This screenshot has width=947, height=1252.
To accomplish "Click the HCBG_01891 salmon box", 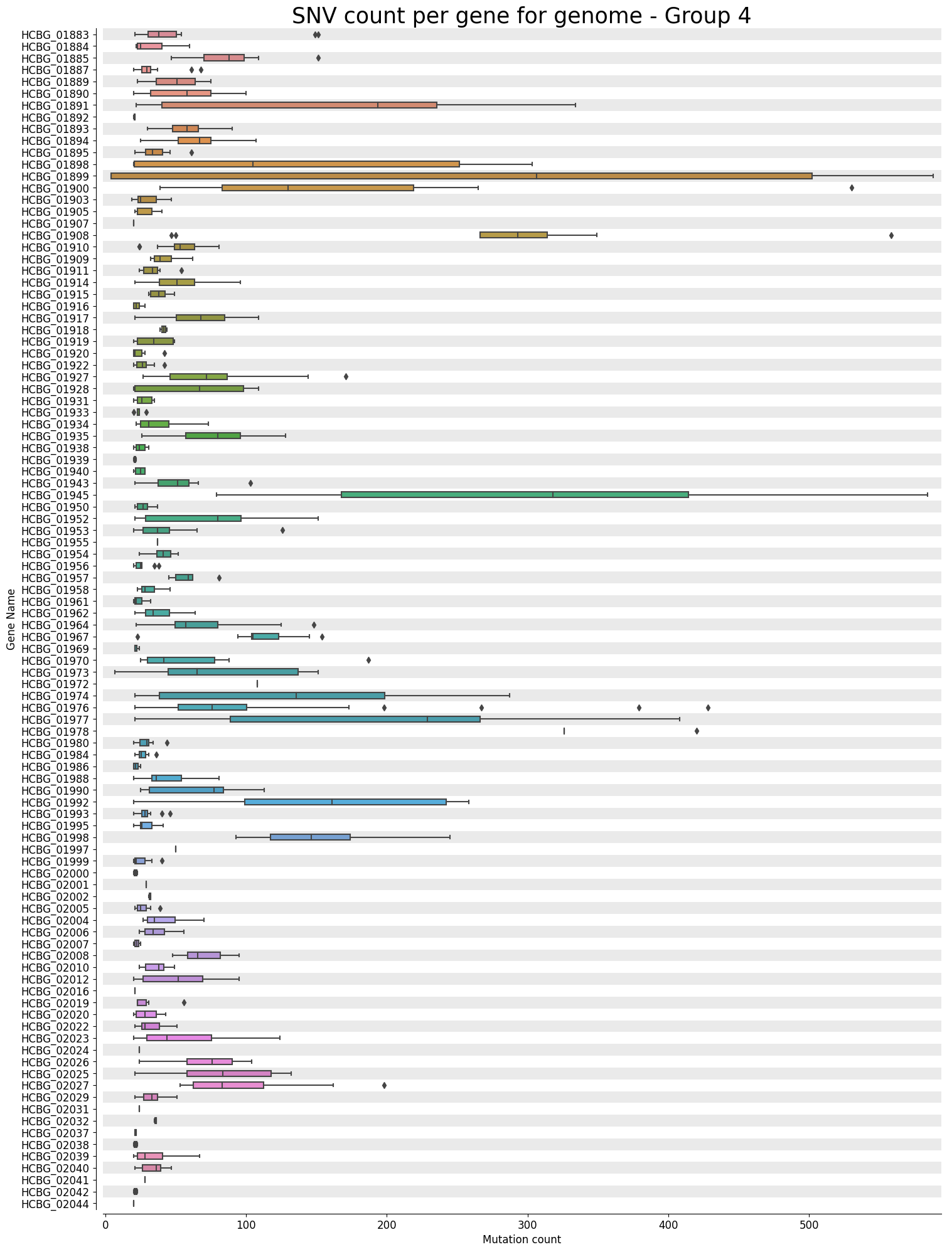I will 299,105.
